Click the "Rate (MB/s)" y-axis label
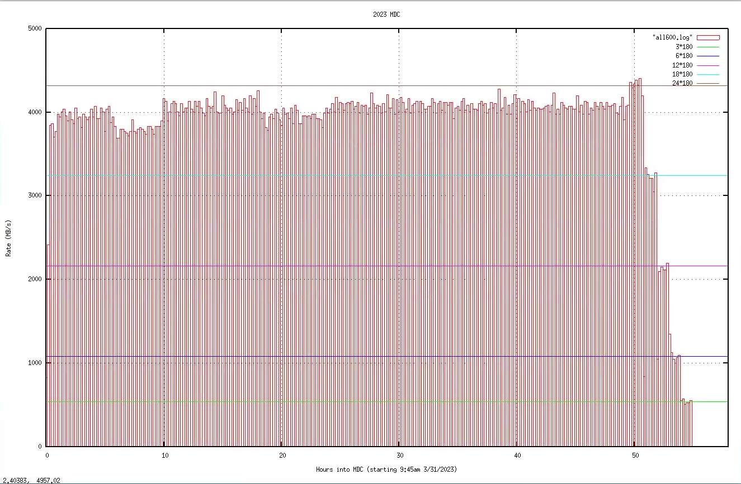 click(x=8, y=238)
